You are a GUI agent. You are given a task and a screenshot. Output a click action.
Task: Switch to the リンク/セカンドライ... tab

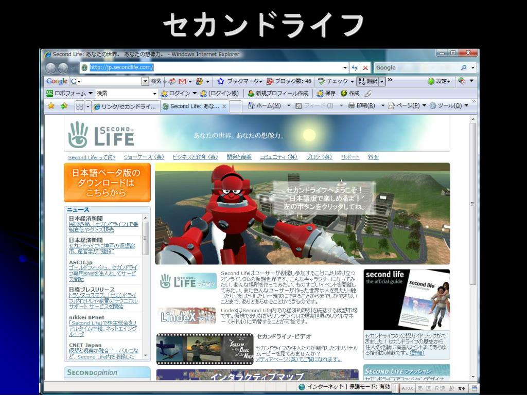(126, 107)
